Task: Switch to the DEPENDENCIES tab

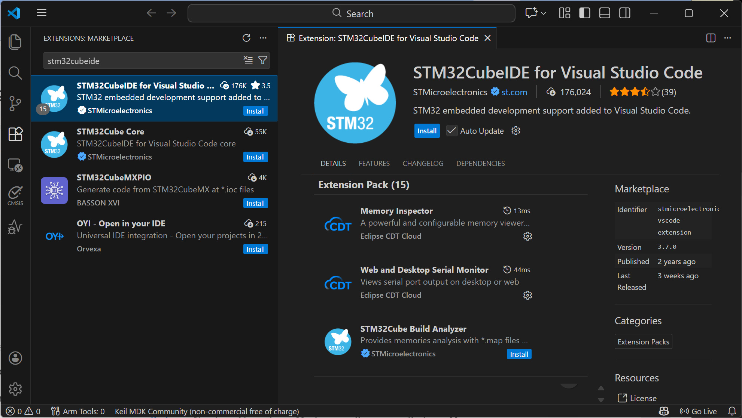Action: pyautogui.click(x=480, y=164)
